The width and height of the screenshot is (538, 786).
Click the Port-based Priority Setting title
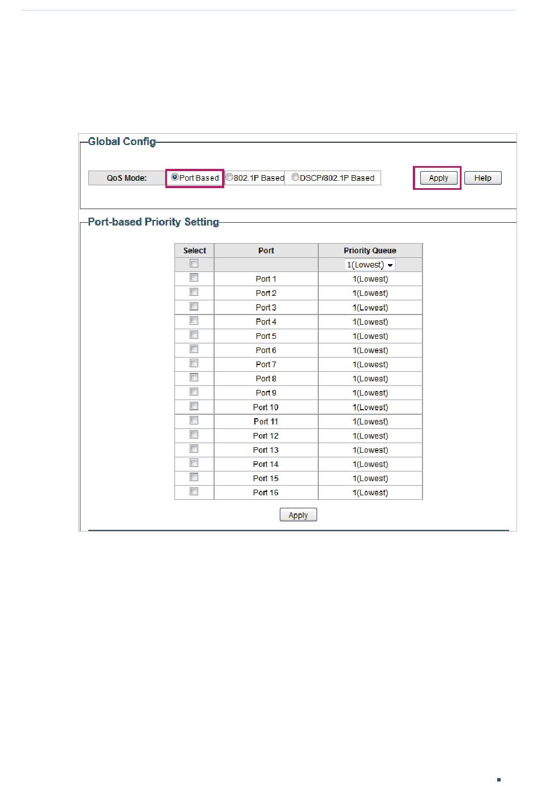(153, 222)
